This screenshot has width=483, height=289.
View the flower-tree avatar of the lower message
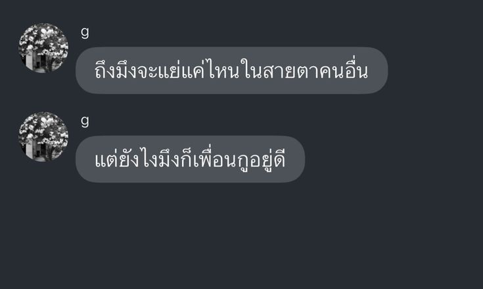pos(43,137)
